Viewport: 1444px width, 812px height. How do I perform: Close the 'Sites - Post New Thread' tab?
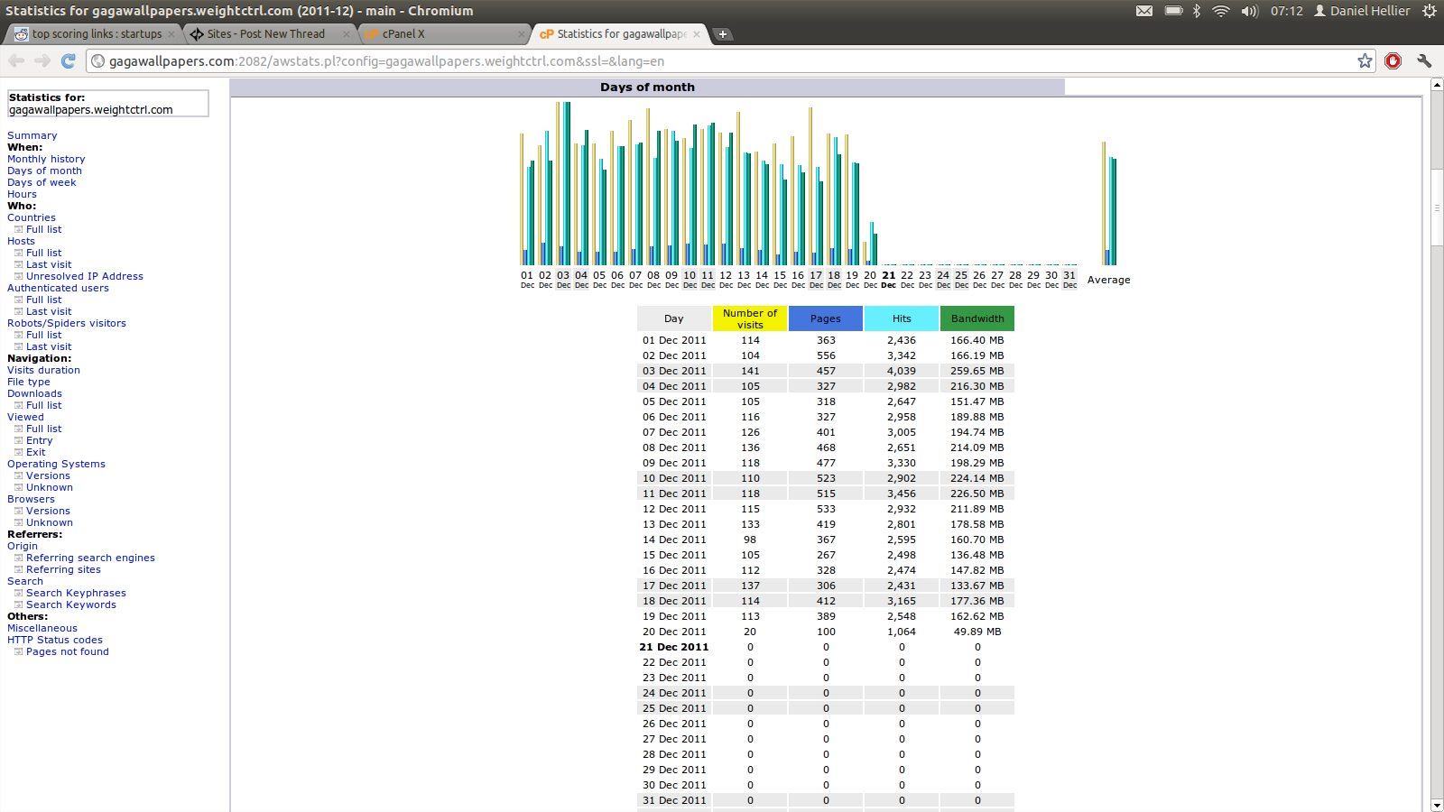coord(346,34)
